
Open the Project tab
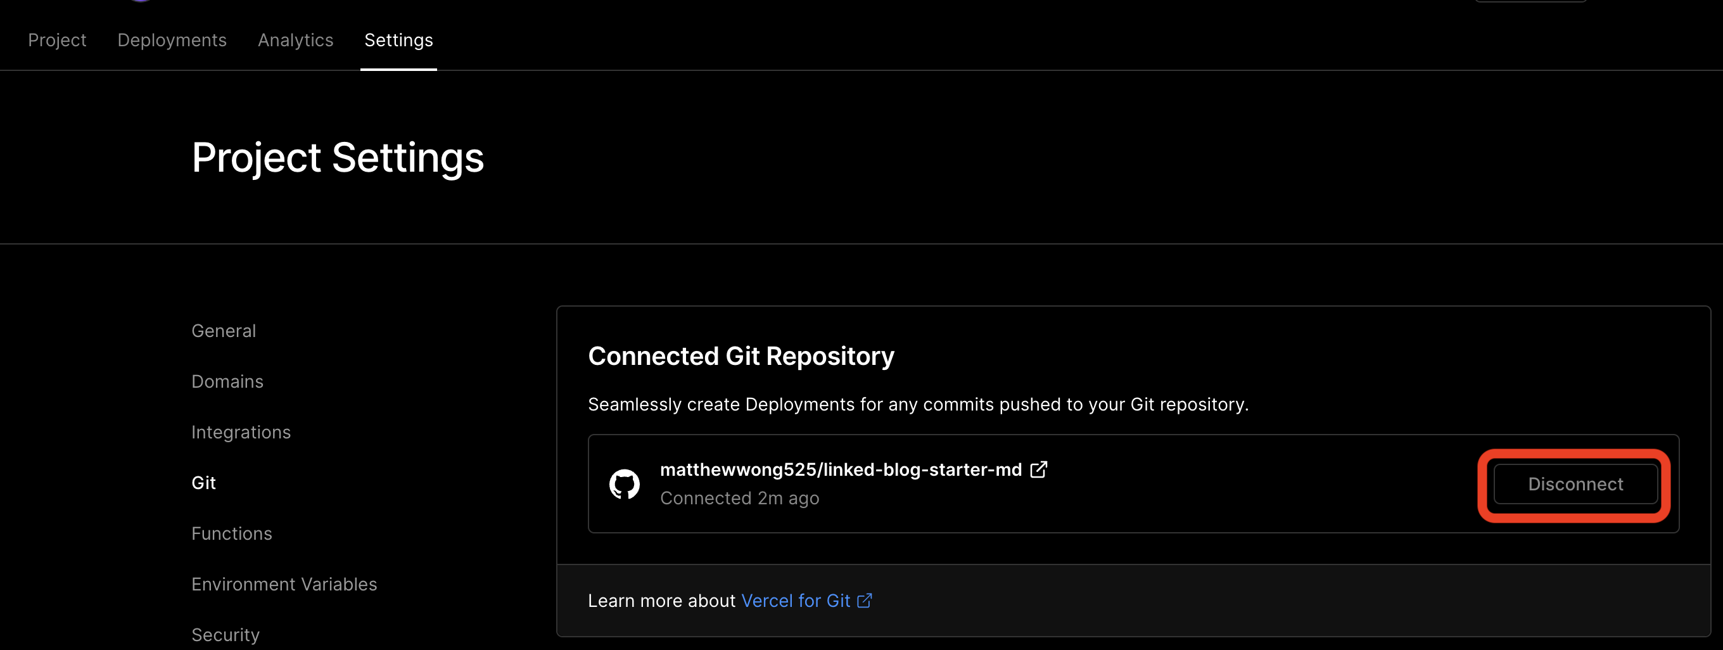pos(57,40)
